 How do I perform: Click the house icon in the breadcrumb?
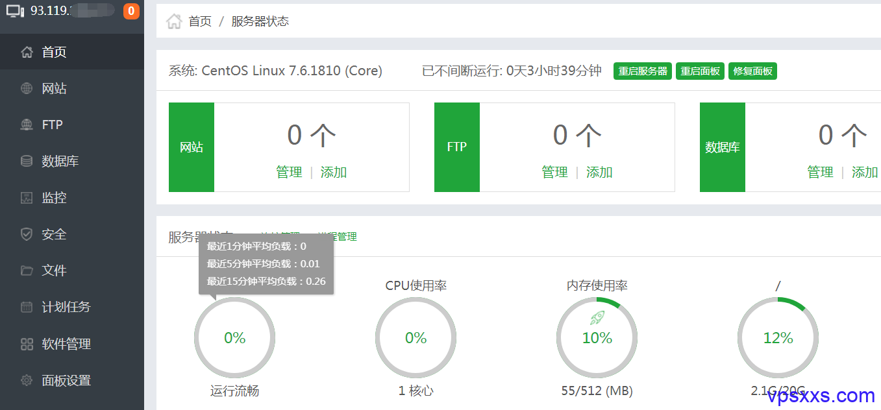[174, 21]
